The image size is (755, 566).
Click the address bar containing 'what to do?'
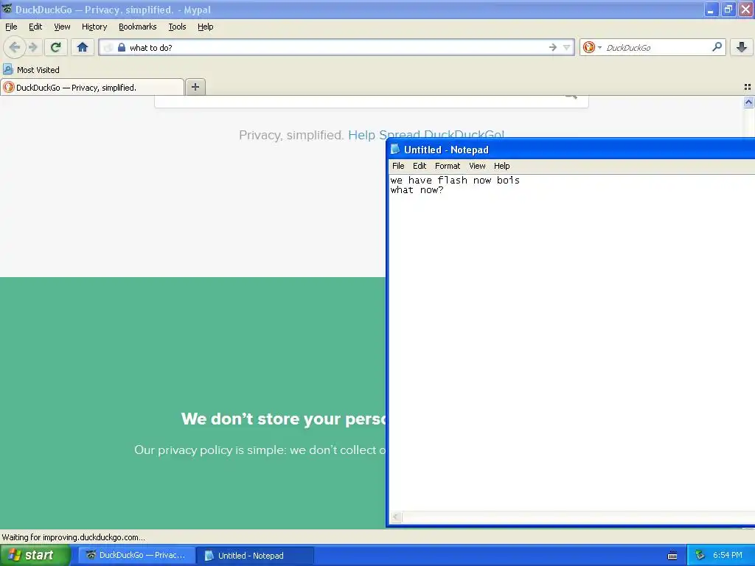tap(337, 47)
